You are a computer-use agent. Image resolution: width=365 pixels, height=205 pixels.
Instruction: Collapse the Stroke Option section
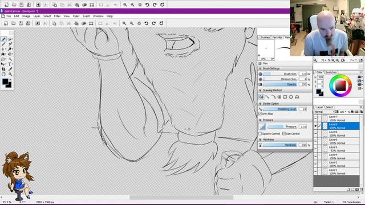point(260,104)
